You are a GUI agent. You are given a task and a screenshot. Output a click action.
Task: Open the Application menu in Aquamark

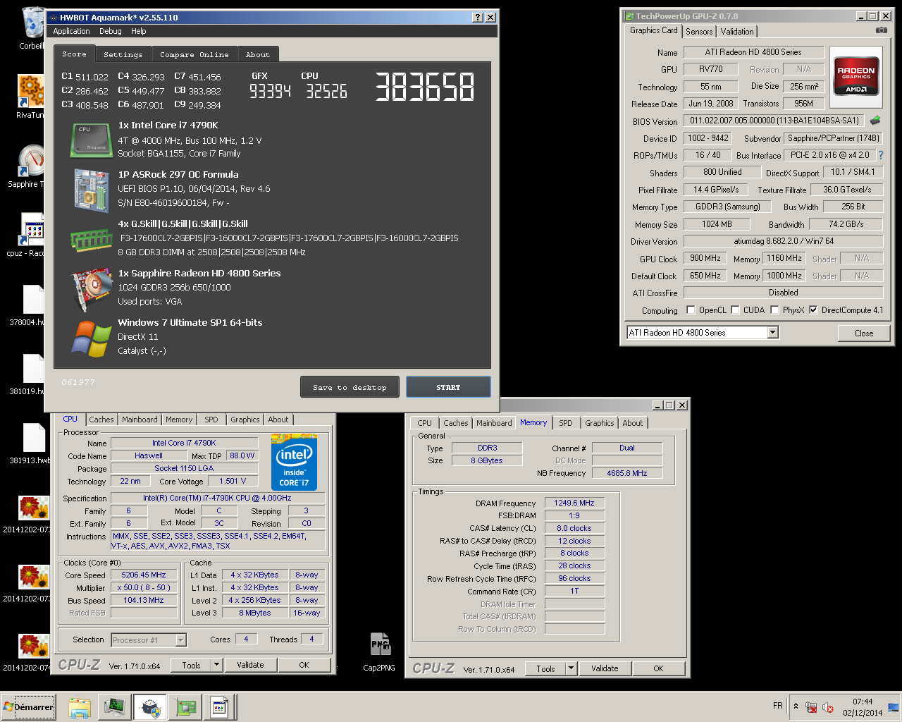click(71, 31)
